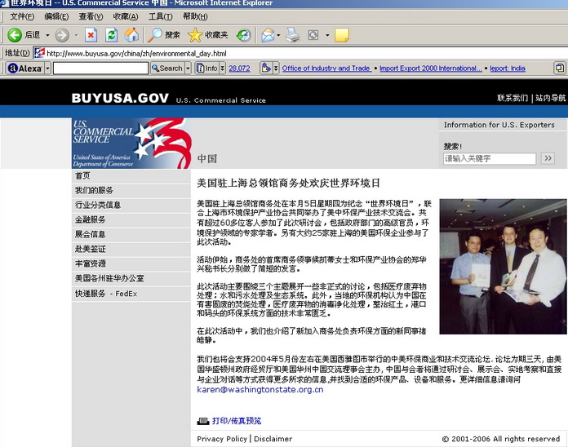Open the 文件(F) menu

(22, 16)
